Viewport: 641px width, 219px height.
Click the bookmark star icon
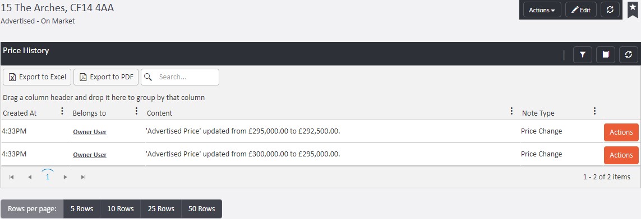tap(633, 9)
